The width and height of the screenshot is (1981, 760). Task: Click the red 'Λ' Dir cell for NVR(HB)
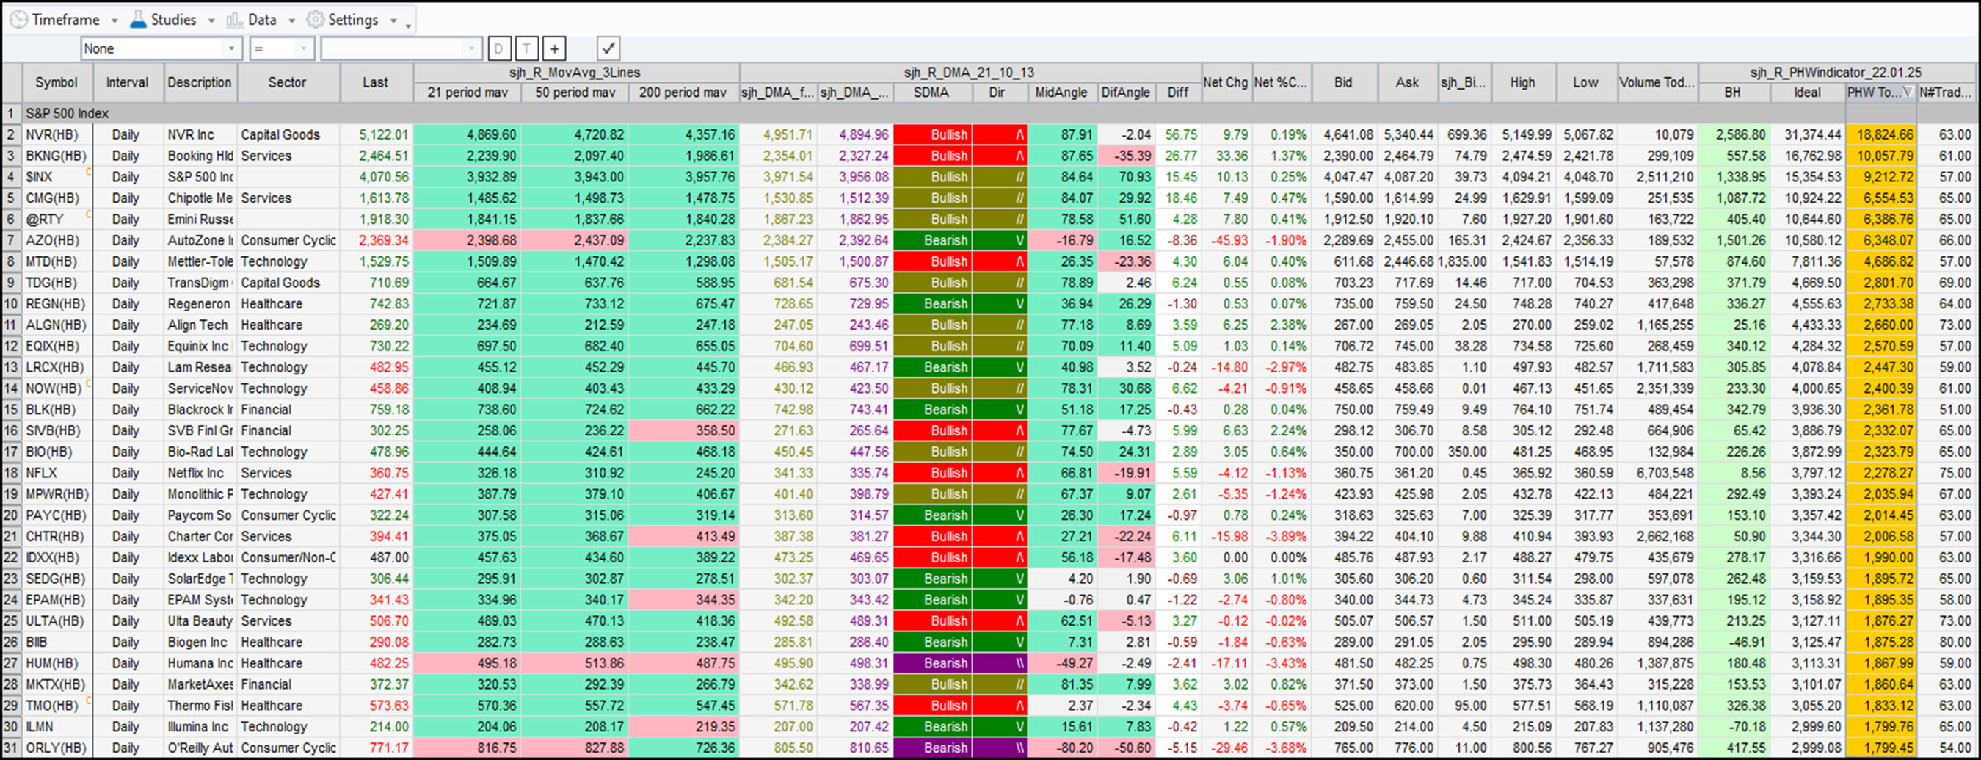point(1000,134)
